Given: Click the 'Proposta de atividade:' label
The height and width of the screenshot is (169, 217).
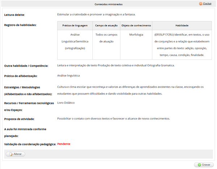Looking at the screenshot, I should [x=20, y=119].
